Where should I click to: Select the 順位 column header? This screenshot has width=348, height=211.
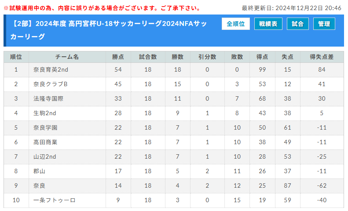tap(16, 57)
